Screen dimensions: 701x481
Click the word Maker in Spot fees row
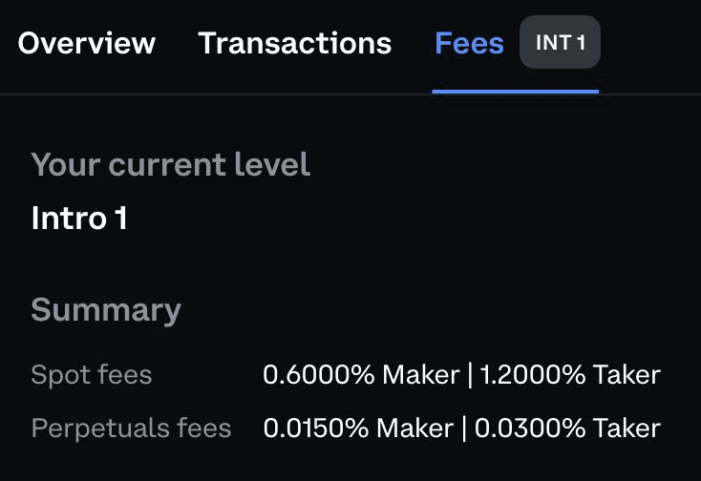coord(420,375)
